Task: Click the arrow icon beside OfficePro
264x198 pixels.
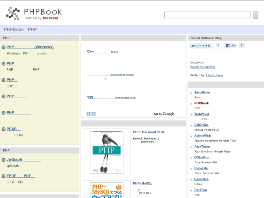Action: pyautogui.click(x=191, y=158)
